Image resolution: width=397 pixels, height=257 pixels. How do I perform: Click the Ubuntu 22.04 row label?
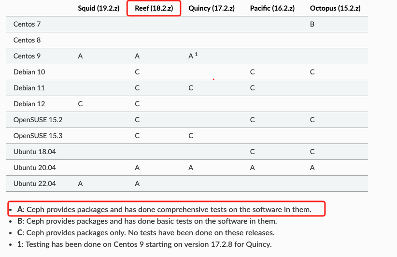[34, 184]
